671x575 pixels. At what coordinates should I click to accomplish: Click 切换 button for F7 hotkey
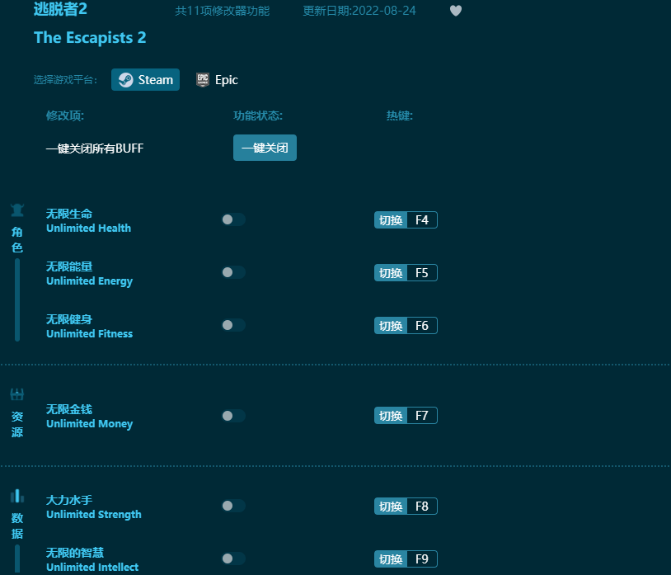tap(391, 415)
